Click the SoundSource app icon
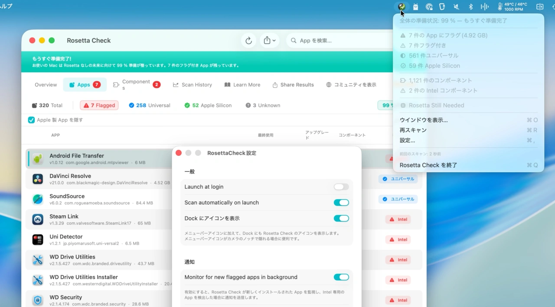The width and height of the screenshot is (555, 307). click(x=38, y=199)
